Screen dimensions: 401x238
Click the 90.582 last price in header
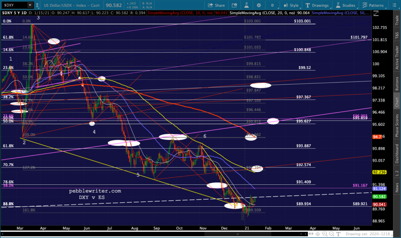tap(114, 5)
